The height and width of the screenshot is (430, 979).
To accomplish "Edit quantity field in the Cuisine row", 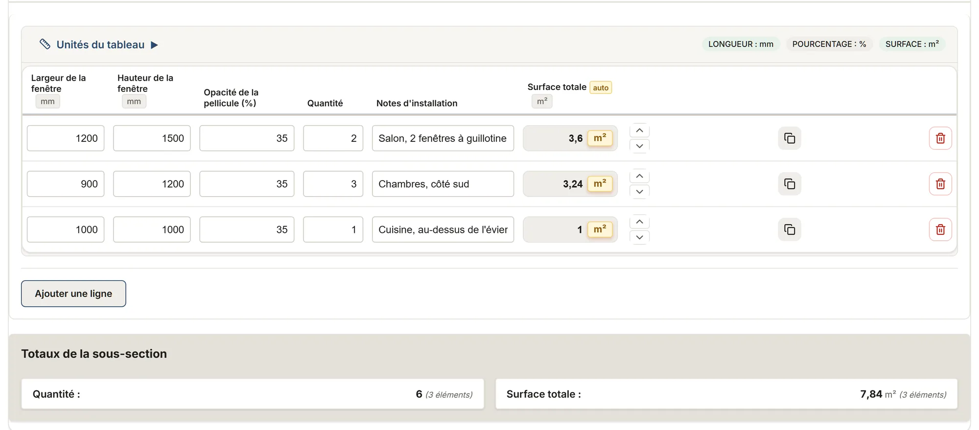I will (333, 229).
